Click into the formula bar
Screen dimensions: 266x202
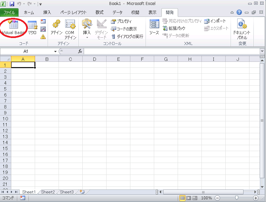172,51
